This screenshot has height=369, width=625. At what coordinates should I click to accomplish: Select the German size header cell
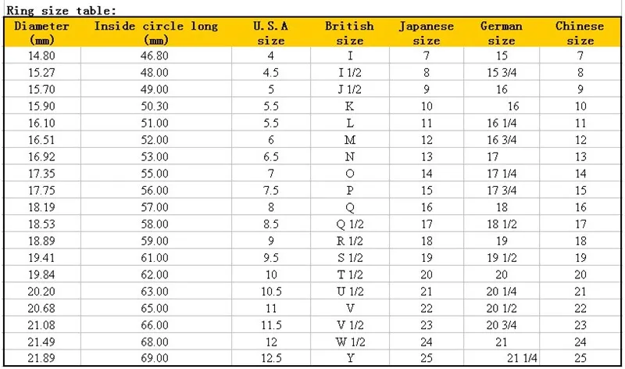tap(502, 33)
